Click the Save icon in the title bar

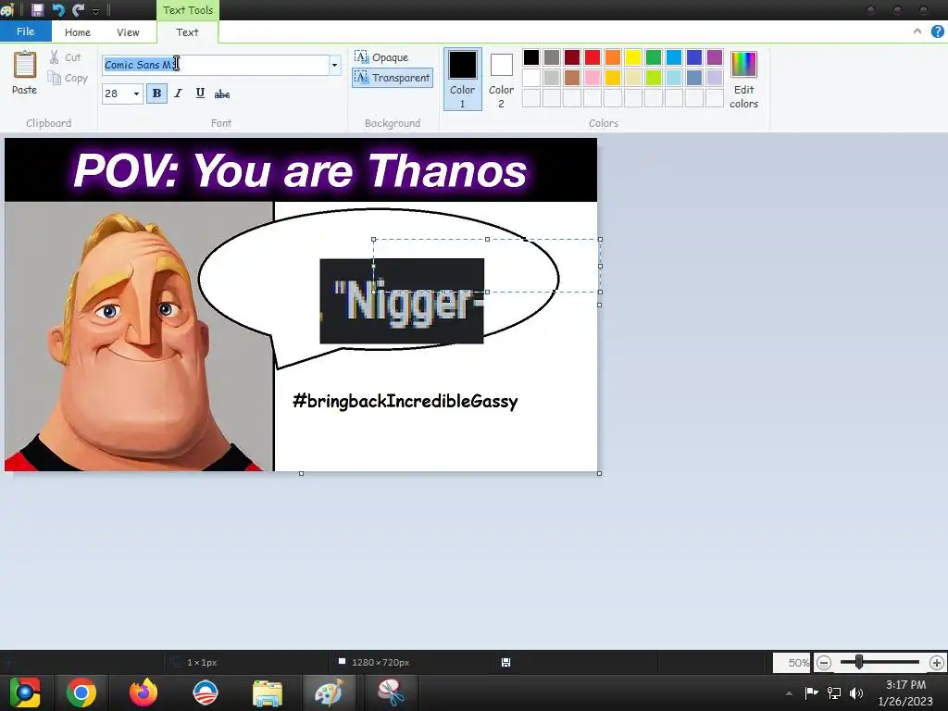click(x=37, y=9)
